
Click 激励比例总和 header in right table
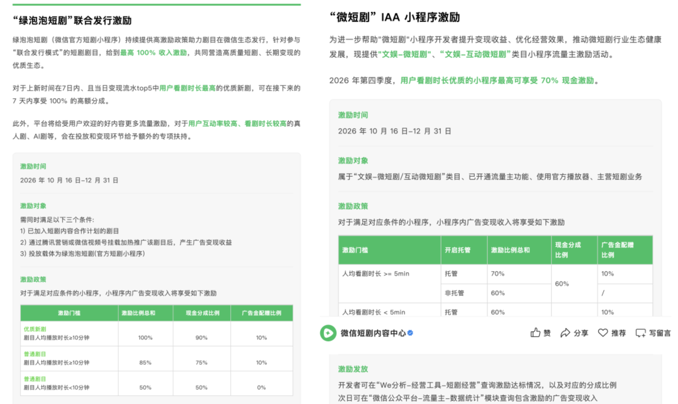point(519,250)
